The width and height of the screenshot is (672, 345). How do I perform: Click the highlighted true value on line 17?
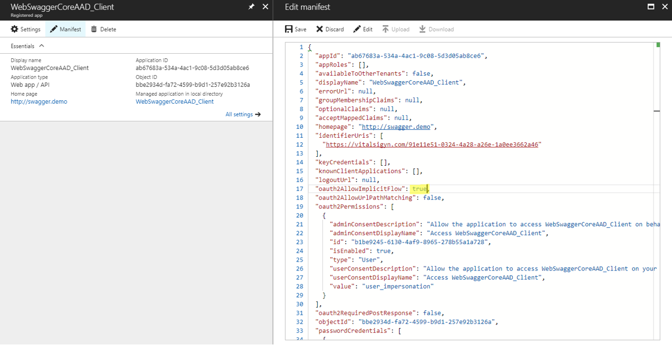(420, 189)
